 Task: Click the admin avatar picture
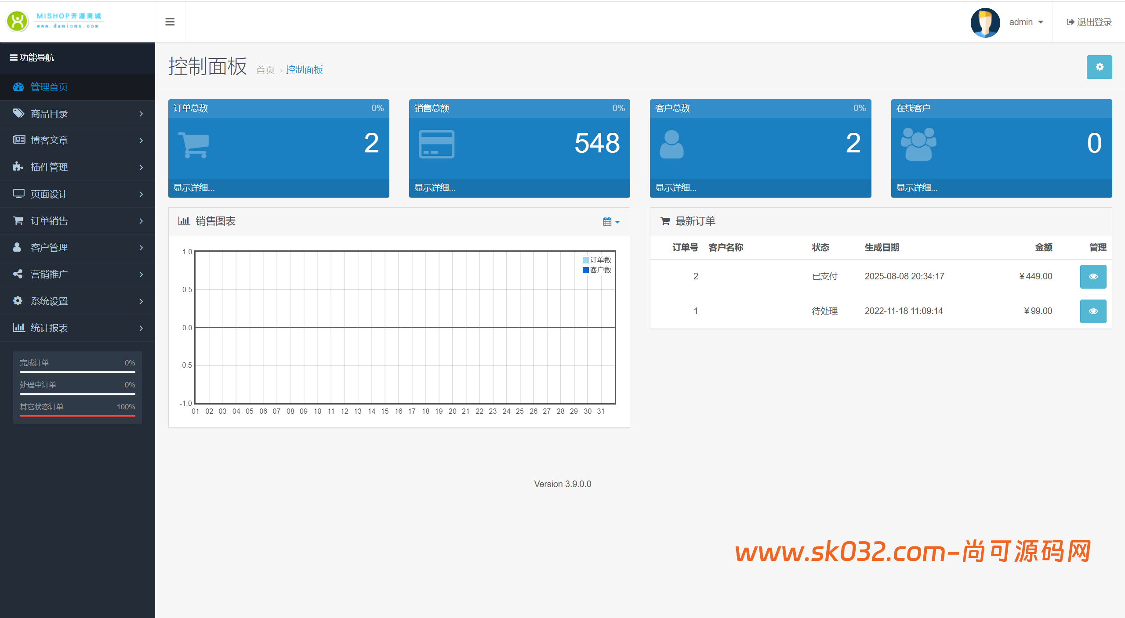(x=985, y=22)
